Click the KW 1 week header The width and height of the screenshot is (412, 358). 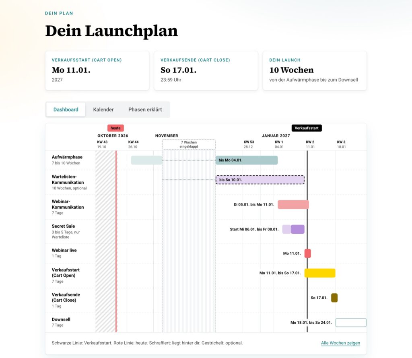pyautogui.click(x=279, y=144)
